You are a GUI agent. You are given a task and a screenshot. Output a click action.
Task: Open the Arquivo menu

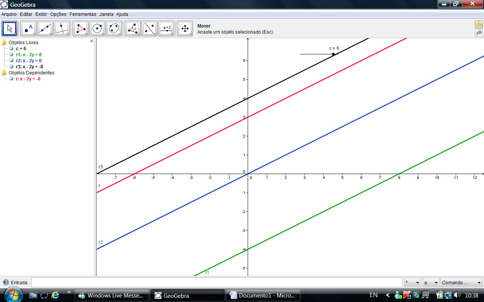9,14
